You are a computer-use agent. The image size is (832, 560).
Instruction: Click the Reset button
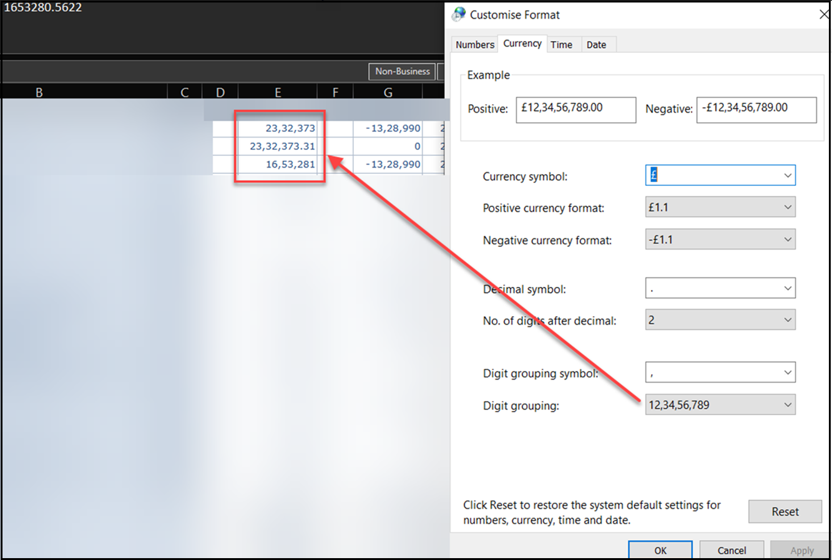point(785,511)
